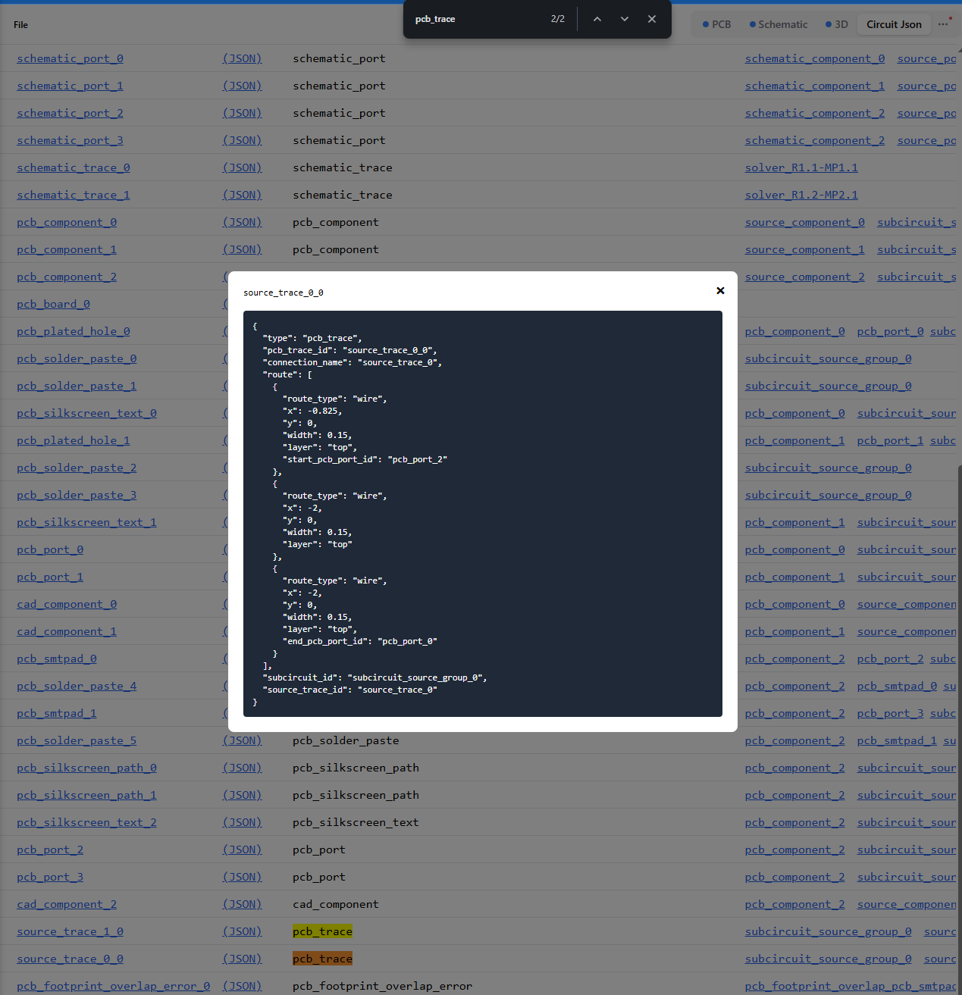Open source_trace_1_0 link
The width and height of the screenshot is (962, 995).
point(70,931)
